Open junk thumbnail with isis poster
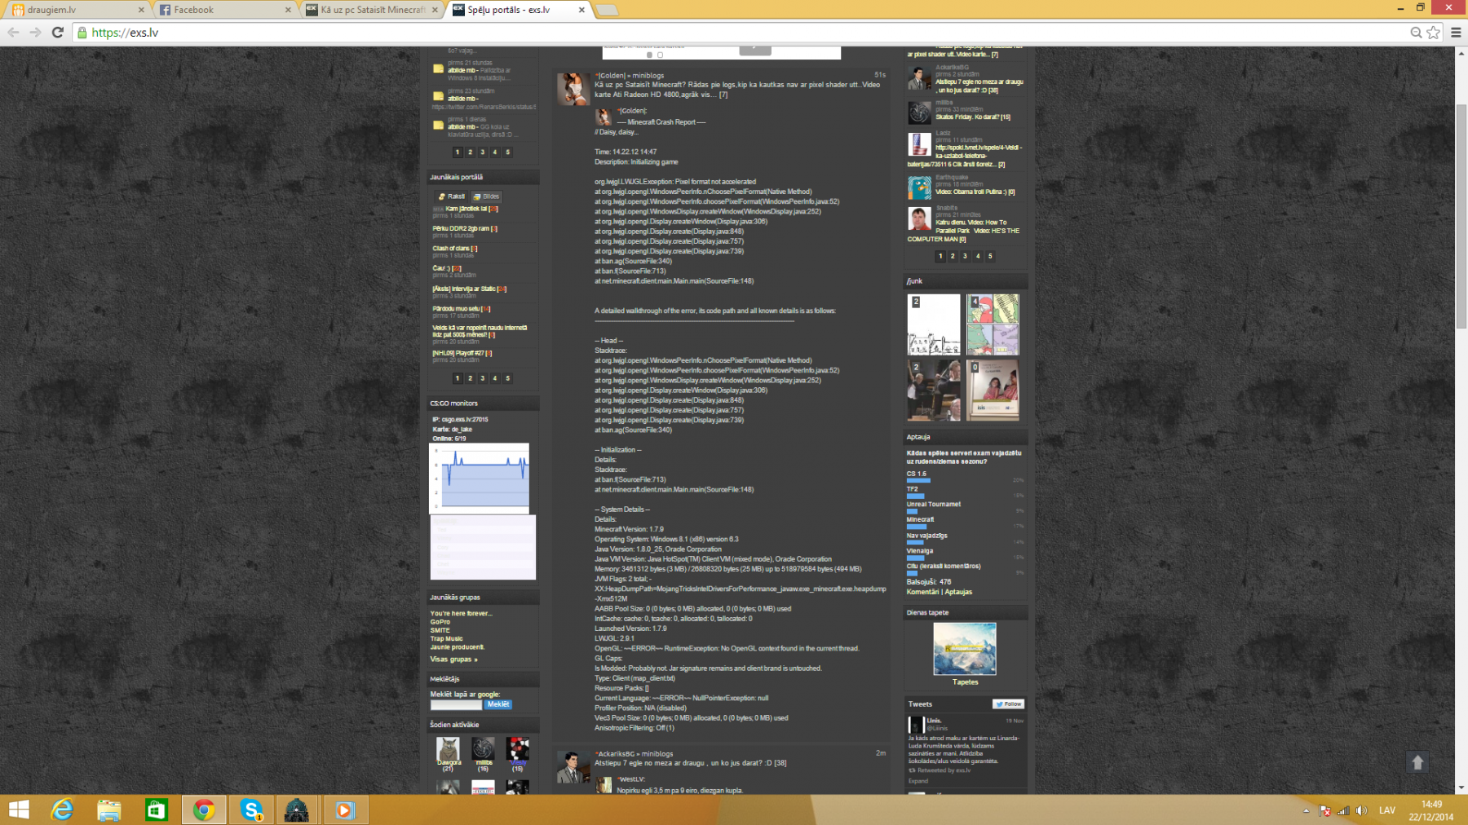1468x825 pixels. tap(993, 390)
